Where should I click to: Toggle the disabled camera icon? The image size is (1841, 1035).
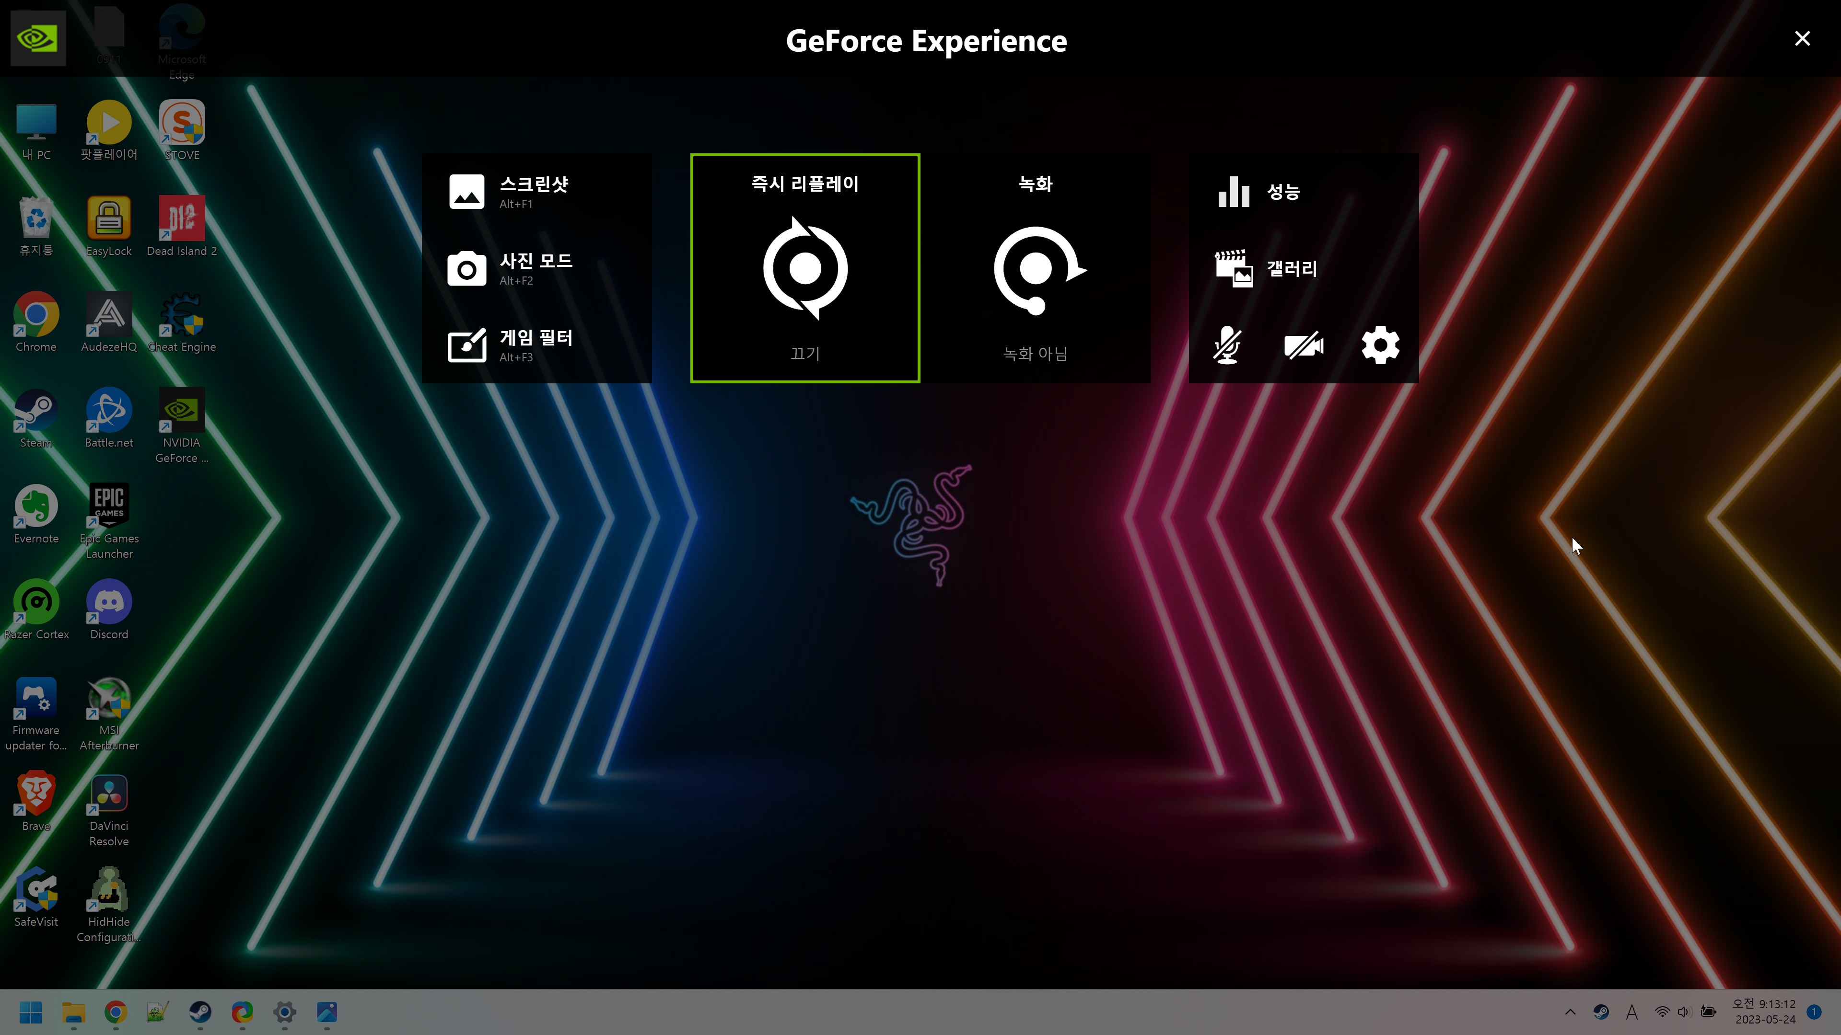tap(1304, 345)
